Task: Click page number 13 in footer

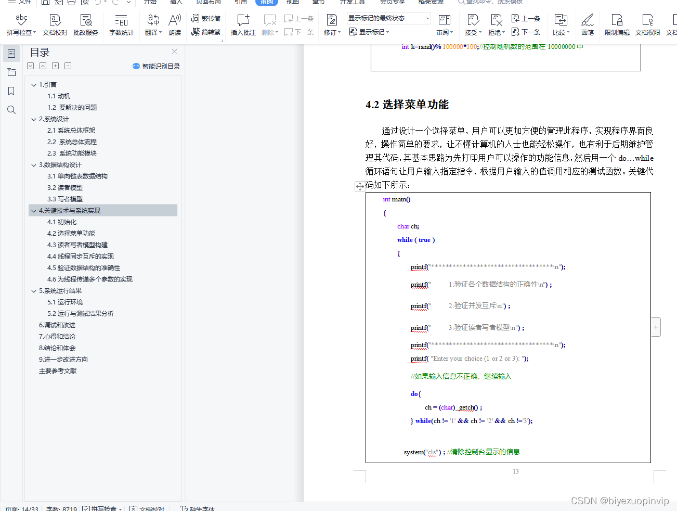Action: pos(515,471)
